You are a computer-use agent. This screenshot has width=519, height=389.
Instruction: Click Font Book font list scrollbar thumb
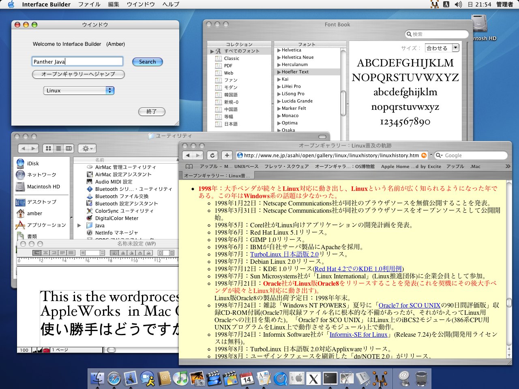[343, 103]
